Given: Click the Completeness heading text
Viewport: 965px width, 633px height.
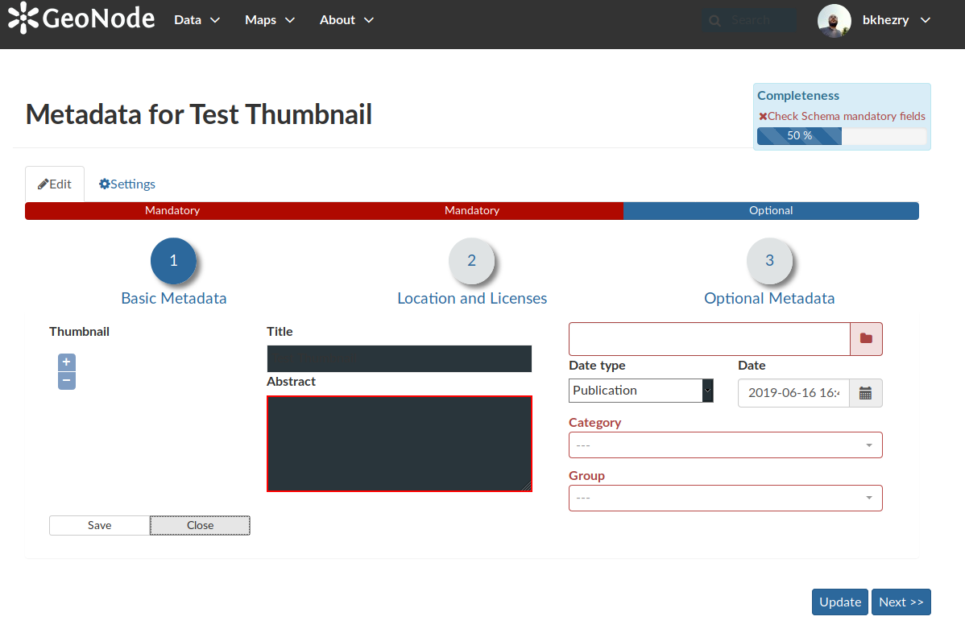Looking at the screenshot, I should 798,95.
